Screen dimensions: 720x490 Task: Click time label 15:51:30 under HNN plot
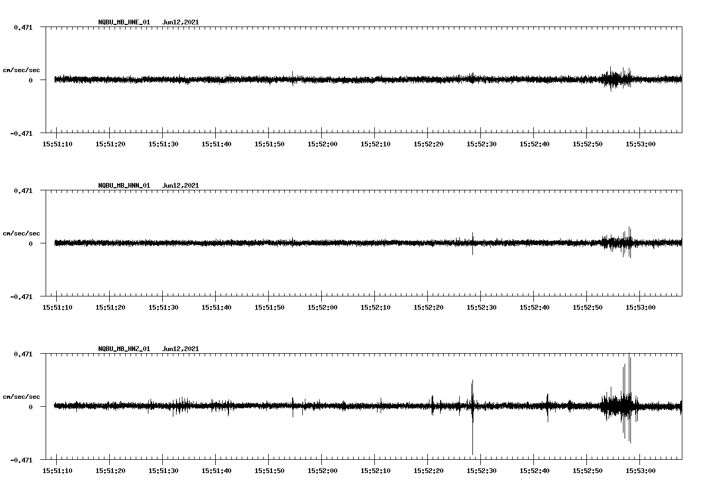tap(163, 308)
